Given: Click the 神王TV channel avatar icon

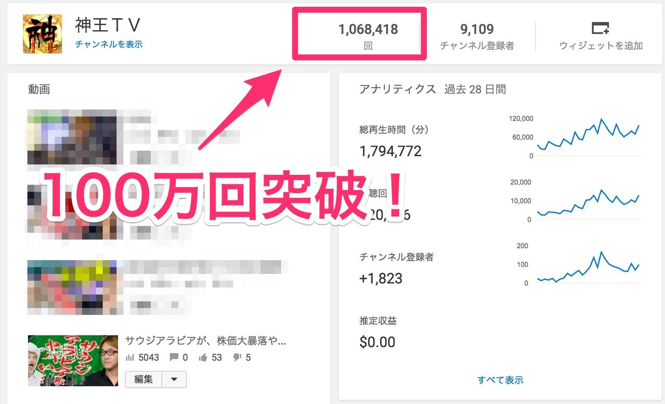Looking at the screenshot, I should pyautogui.click(x=43, y=34).
